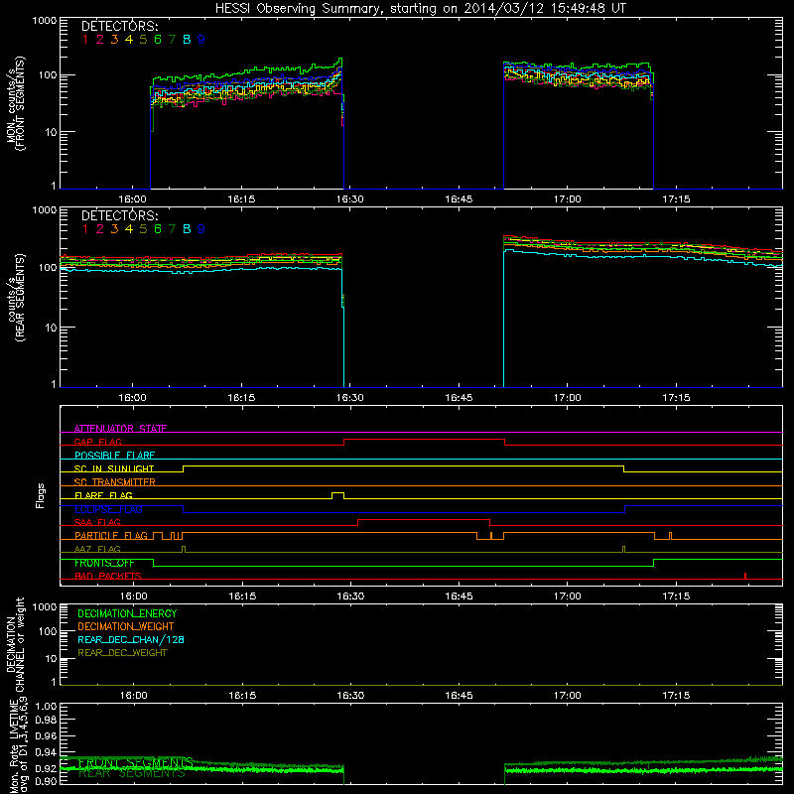
Task: Click 16:45 tick under flags plot
Action: tap(459, 596)
